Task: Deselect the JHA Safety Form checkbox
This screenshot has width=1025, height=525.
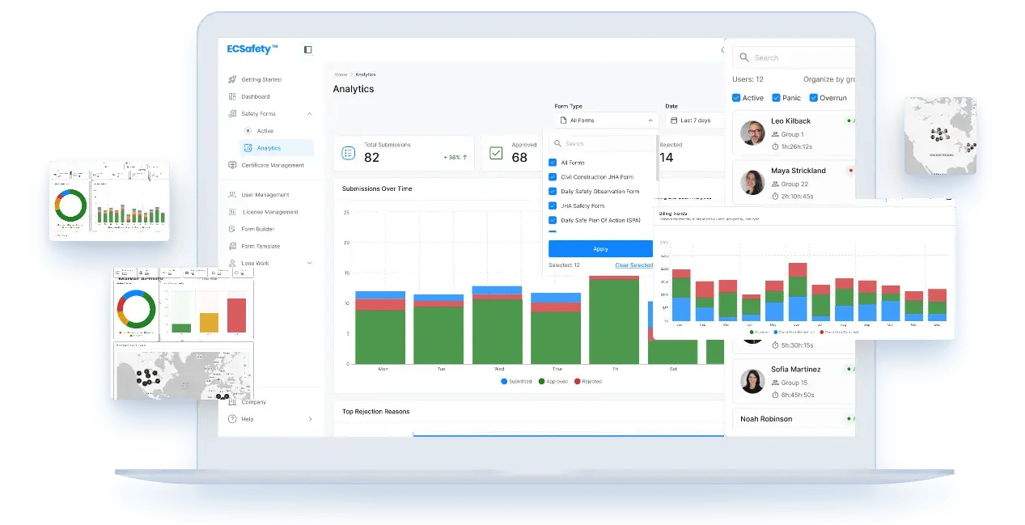Action: coord(553,205)
